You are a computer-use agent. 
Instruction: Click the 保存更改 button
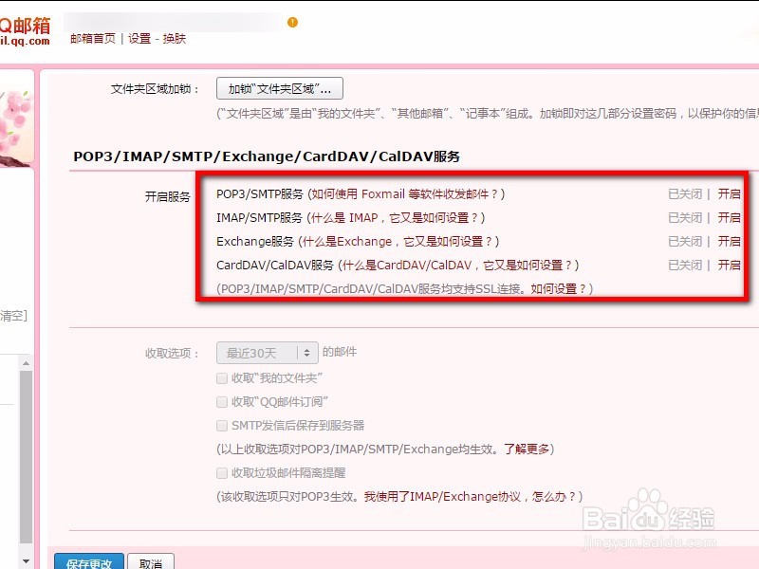[x=88, y=561]
